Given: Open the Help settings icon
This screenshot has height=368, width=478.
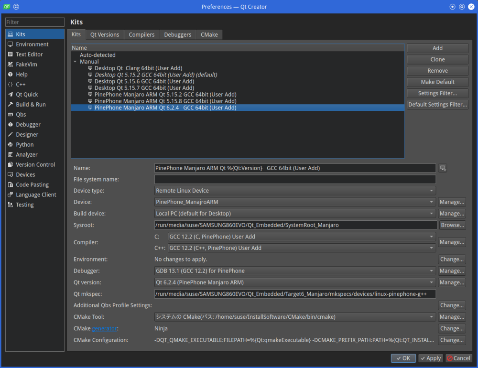Looking at the screenshot, I should (x=11, y=75).
